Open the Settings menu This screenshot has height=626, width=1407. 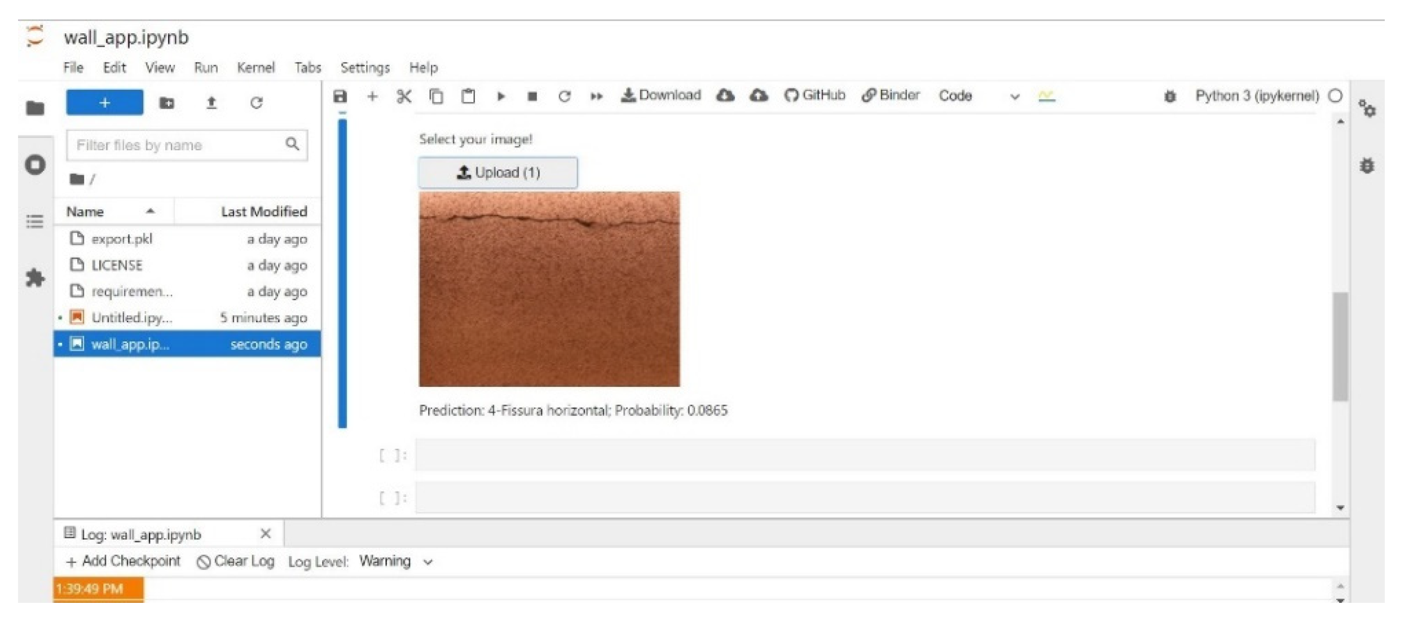[365, 68]
